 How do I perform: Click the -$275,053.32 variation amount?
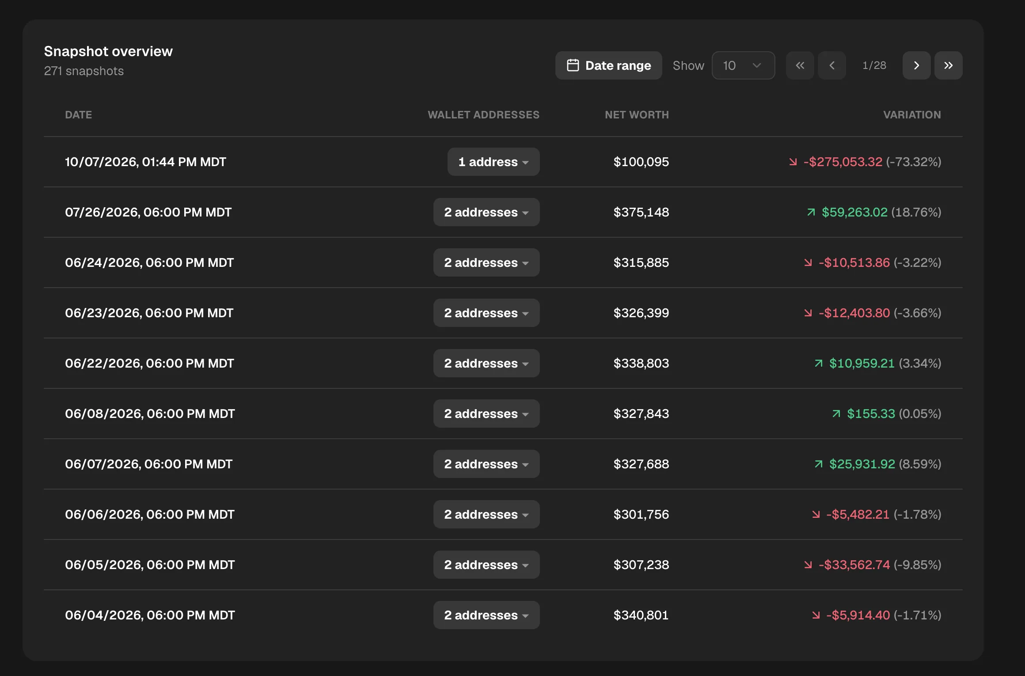pos(843,162)
